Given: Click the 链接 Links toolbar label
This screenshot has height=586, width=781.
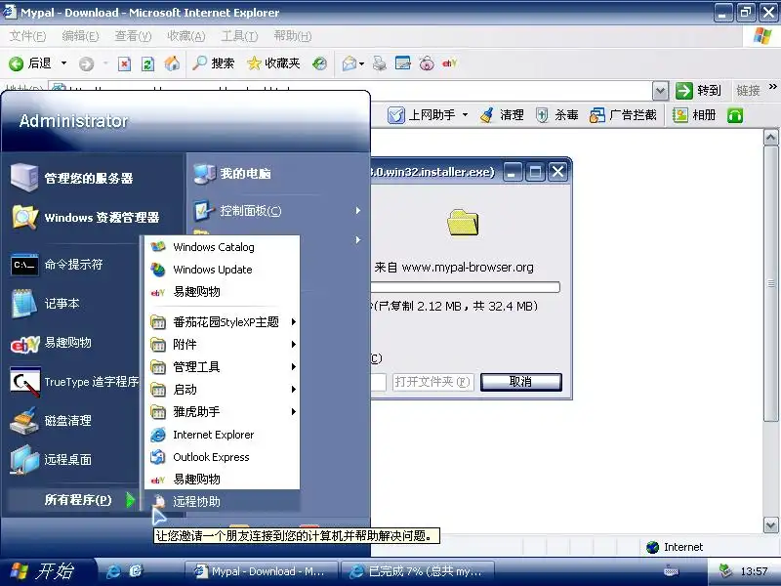Looking at the screenshot, I should [748, 91].
